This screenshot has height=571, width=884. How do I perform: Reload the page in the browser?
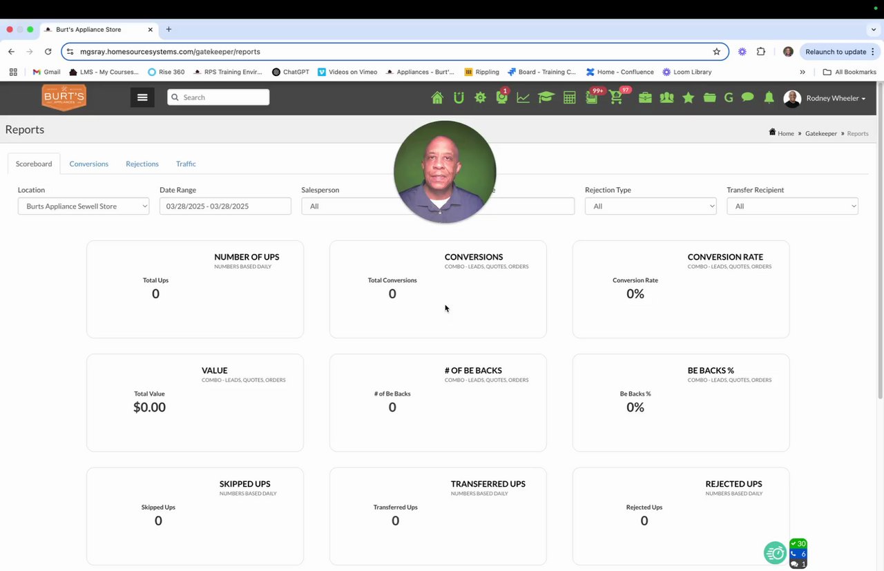pos(48,52)
